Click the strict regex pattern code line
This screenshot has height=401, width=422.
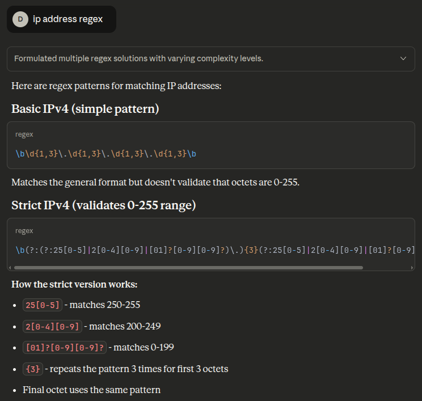[x=214, y=250]
